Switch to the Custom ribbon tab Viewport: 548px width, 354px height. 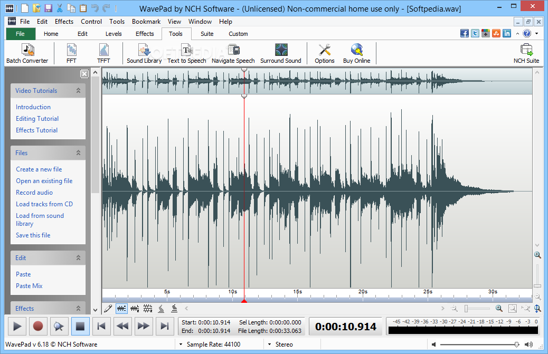tap(238, 34)
